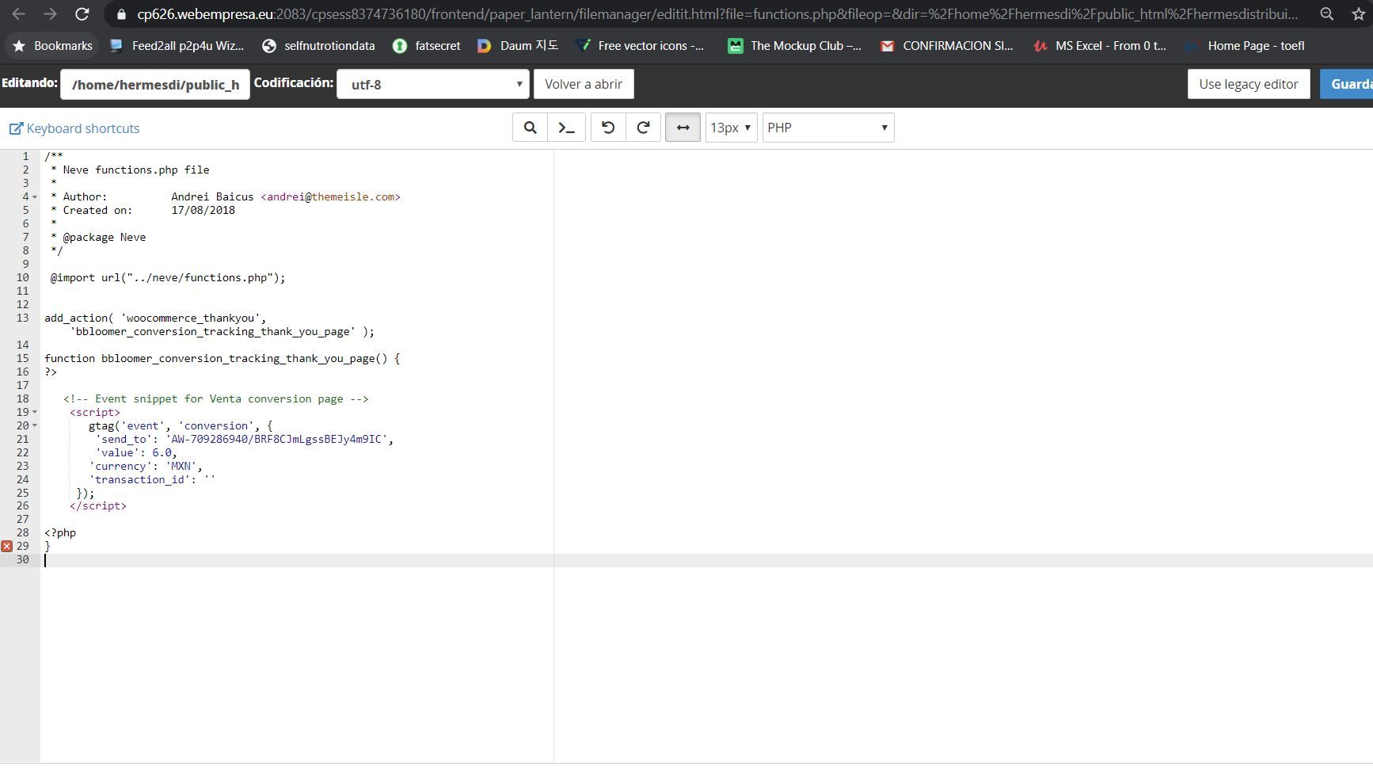Click the 'send_to' value line
This screenshot has height=774, width=1373.
click(x=245, y=440)
